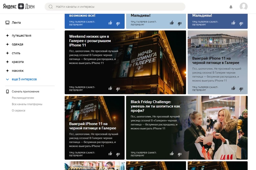Click the Галерея daytime building photo
The image size is (256, 170).
click(x=218, y=43)
